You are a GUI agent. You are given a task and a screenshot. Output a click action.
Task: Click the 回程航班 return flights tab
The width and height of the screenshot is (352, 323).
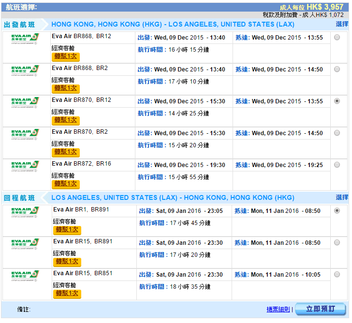click(x=19, y=198)
